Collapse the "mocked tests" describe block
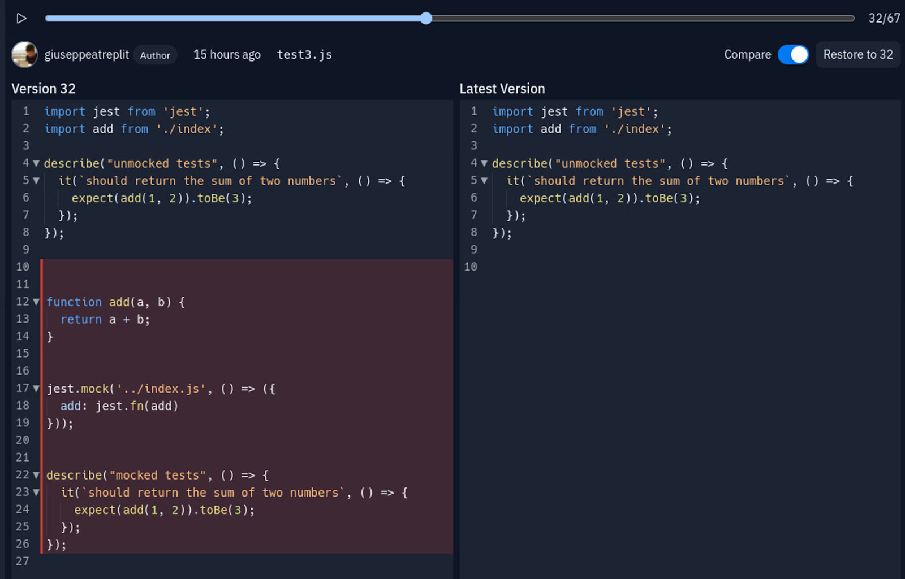 pos(35,475)
